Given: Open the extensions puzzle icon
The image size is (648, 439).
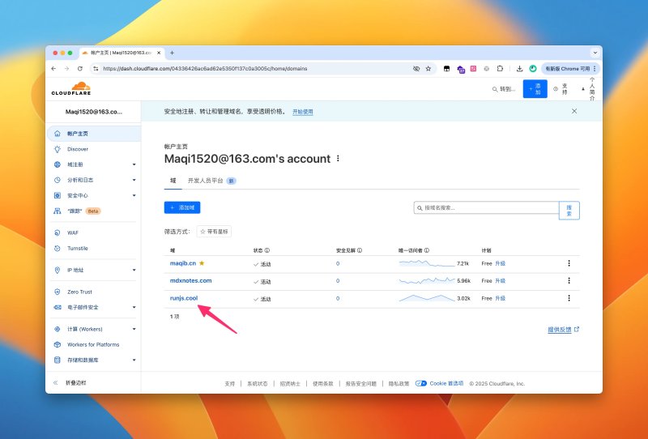Looking at the screenshot, I should coord(500,69).
